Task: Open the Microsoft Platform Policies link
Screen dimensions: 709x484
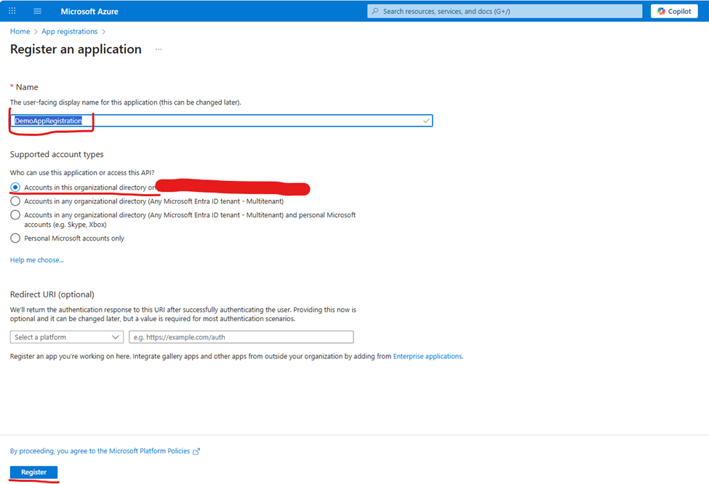Action: point(149,451)
